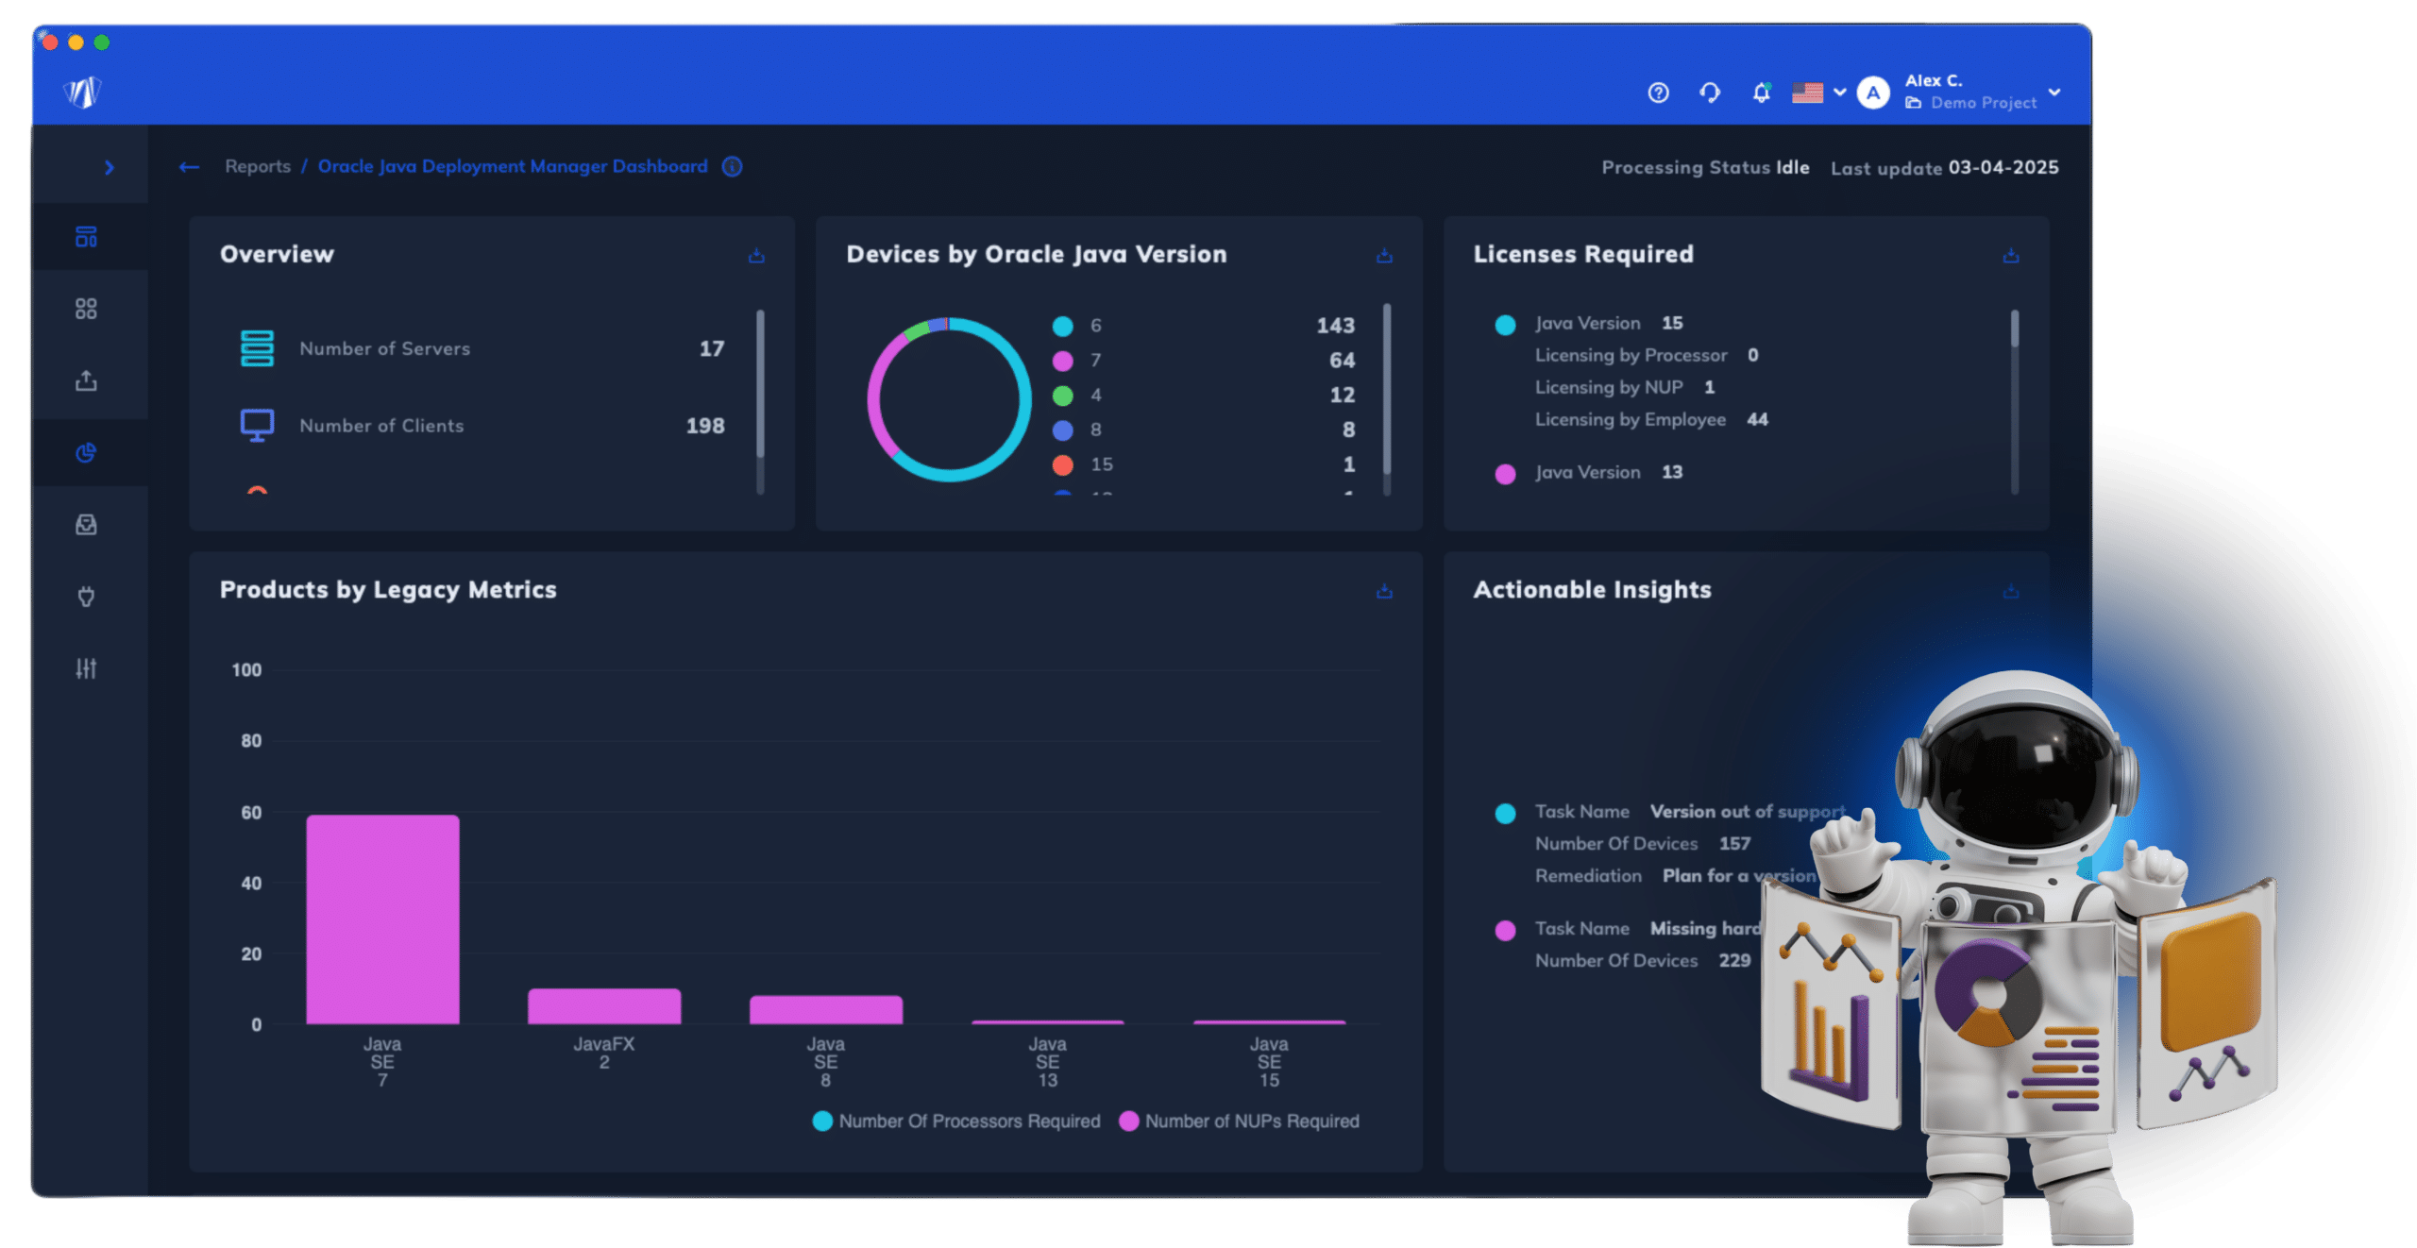Click the Java Version 13 license entry

click(1609, 472)
